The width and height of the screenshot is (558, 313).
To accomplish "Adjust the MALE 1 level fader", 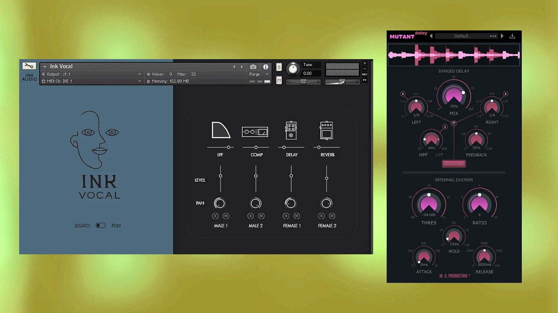I will [x=220, y=178].
